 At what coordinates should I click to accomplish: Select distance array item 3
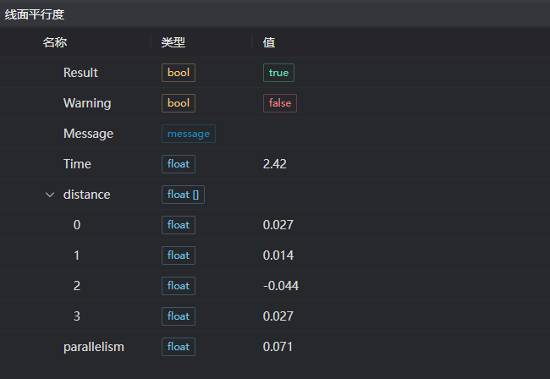[x=77, y=316]
